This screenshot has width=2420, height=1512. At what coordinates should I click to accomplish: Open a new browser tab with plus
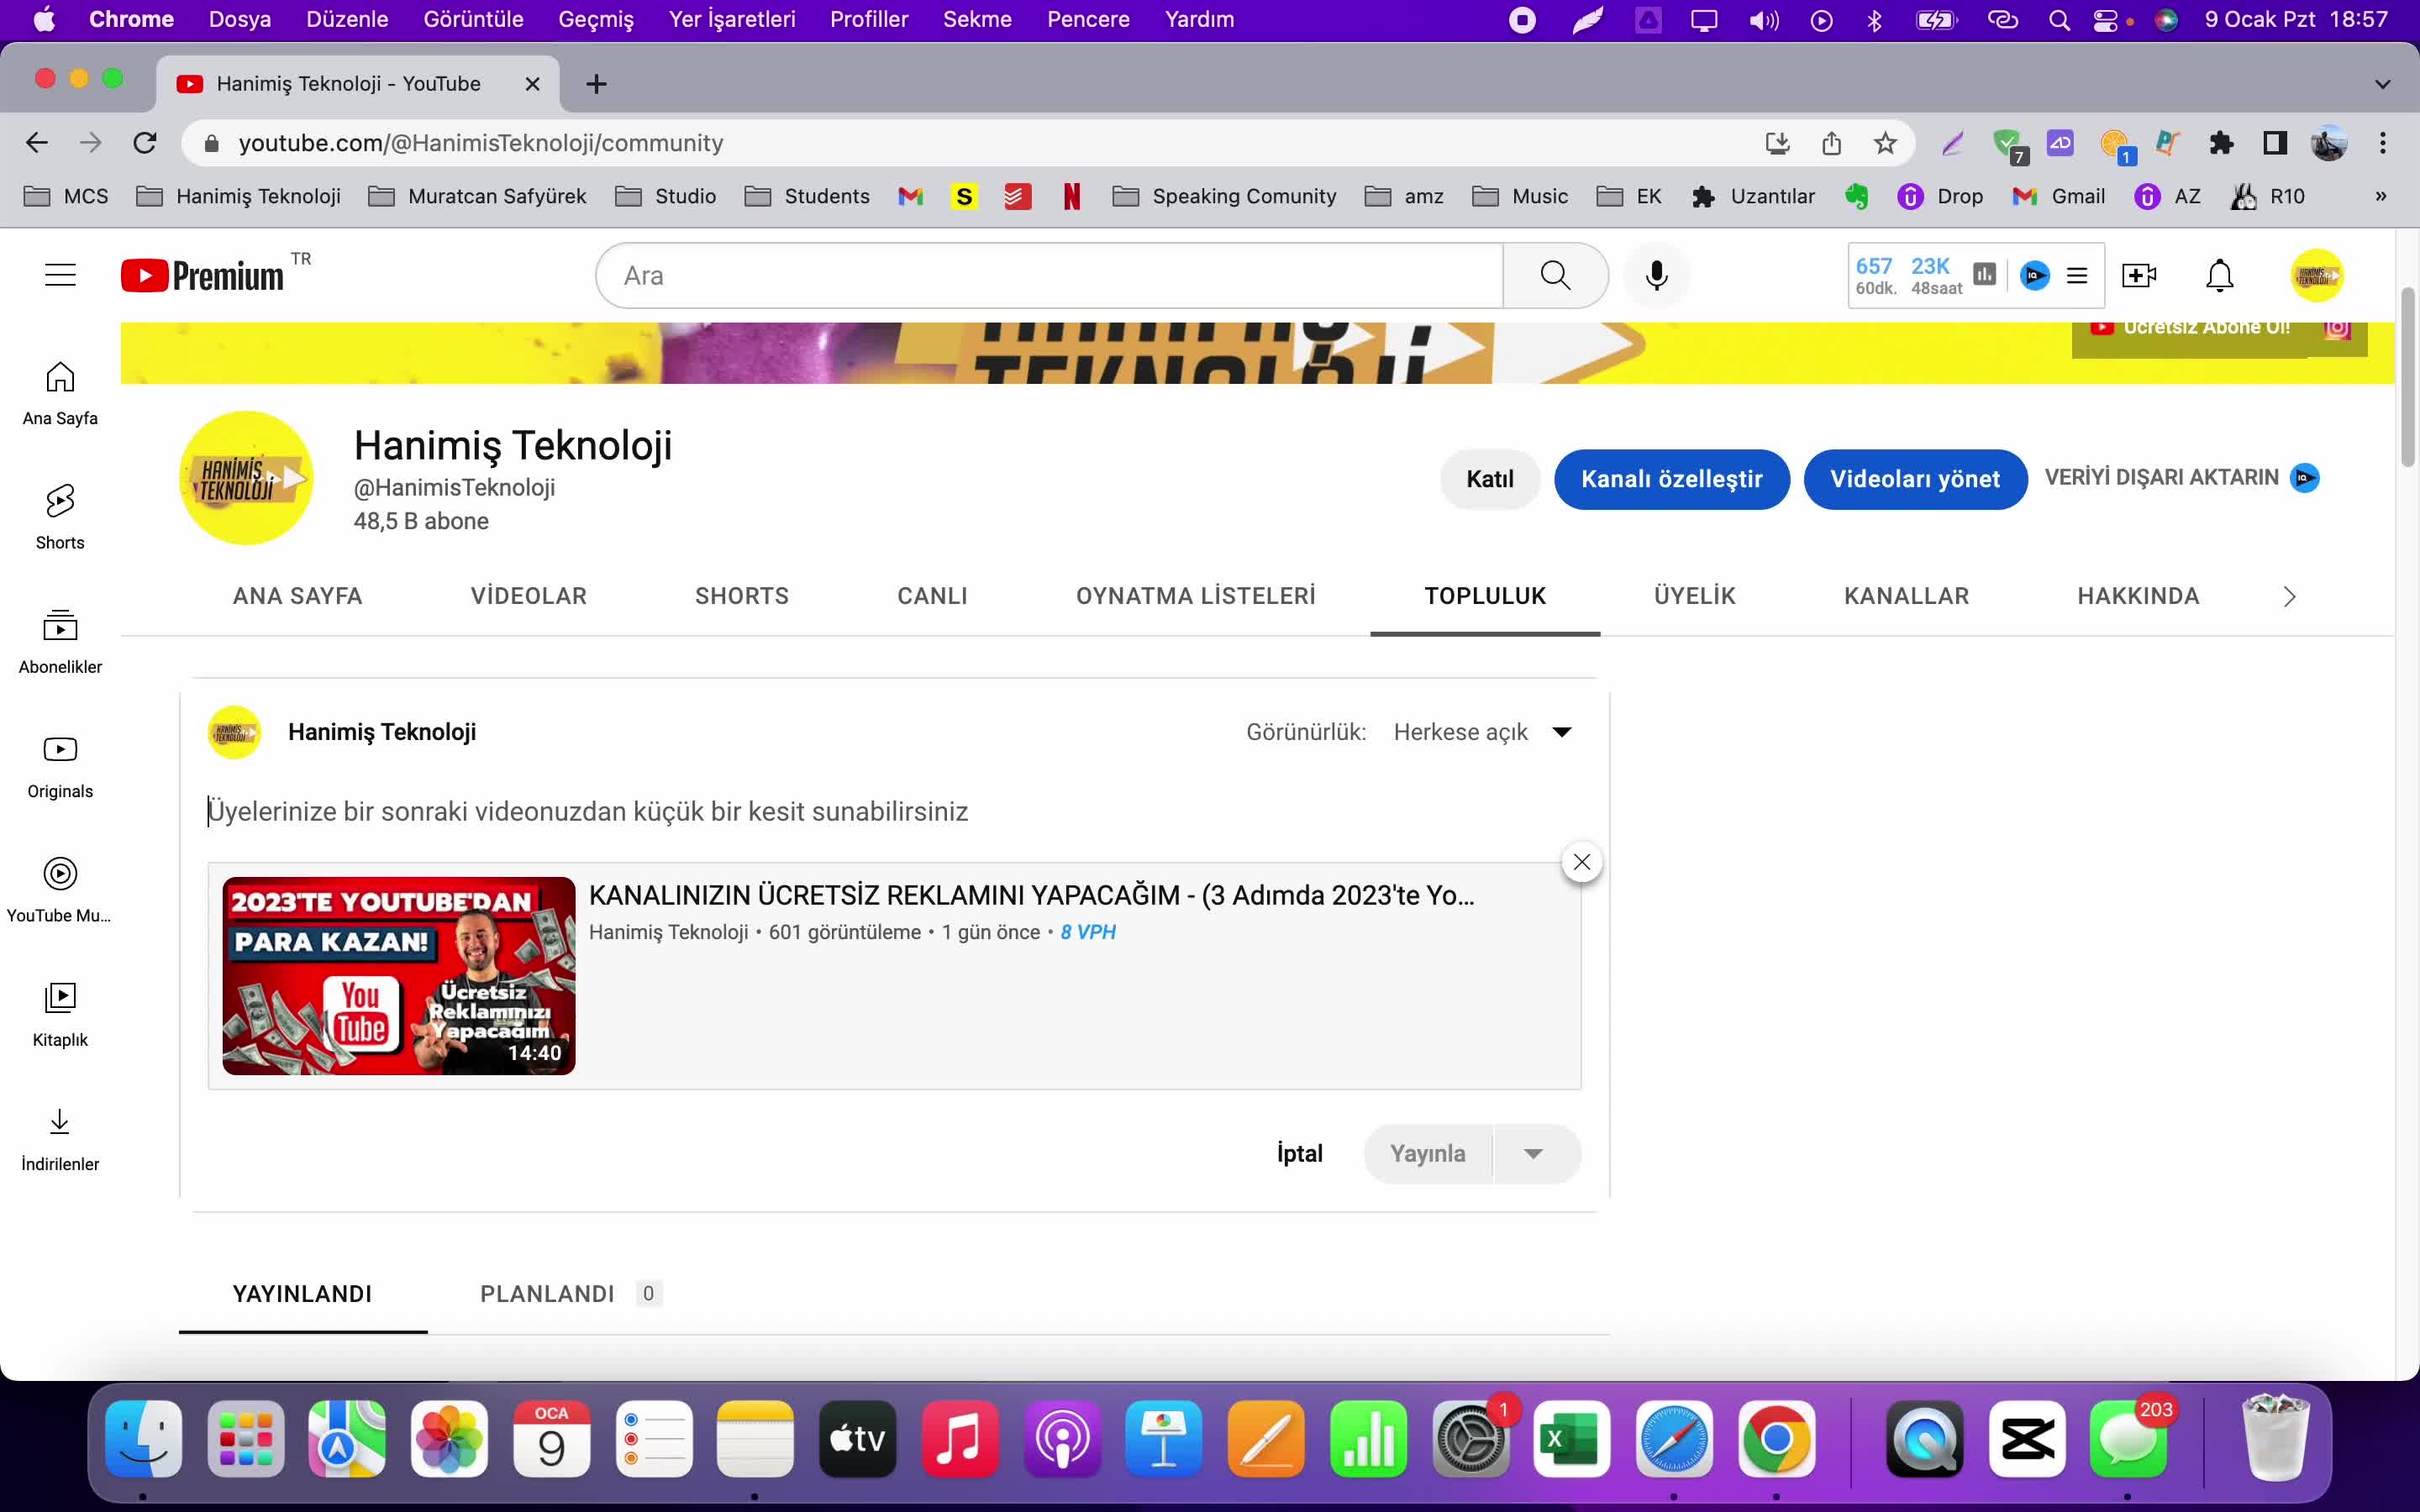click(x=596, y=84)
